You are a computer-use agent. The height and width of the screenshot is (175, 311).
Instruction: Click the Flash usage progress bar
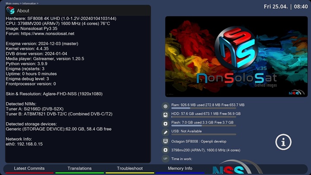(x=204, y=126)
